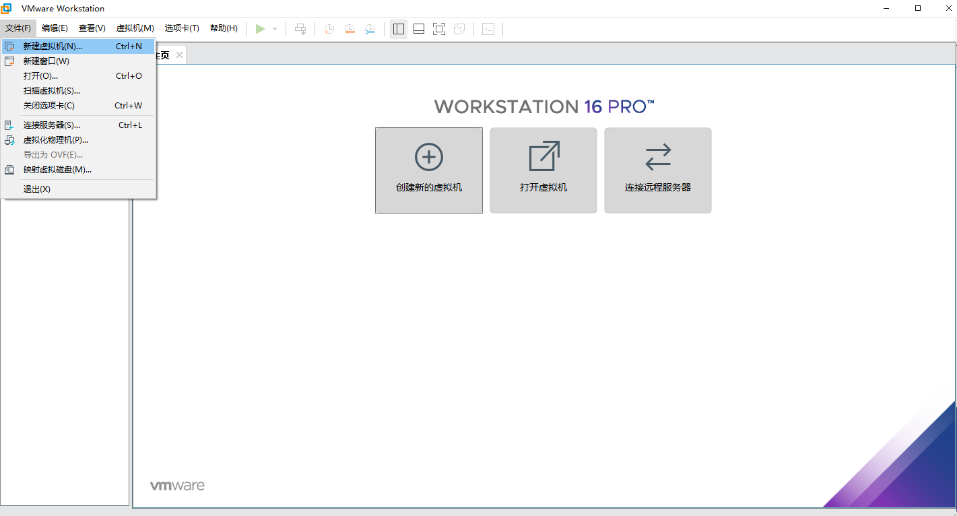Open the 查看(V) menu
957x516 pixels.
pos(92,28)
